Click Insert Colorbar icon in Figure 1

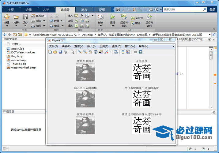tap(123, 52)
